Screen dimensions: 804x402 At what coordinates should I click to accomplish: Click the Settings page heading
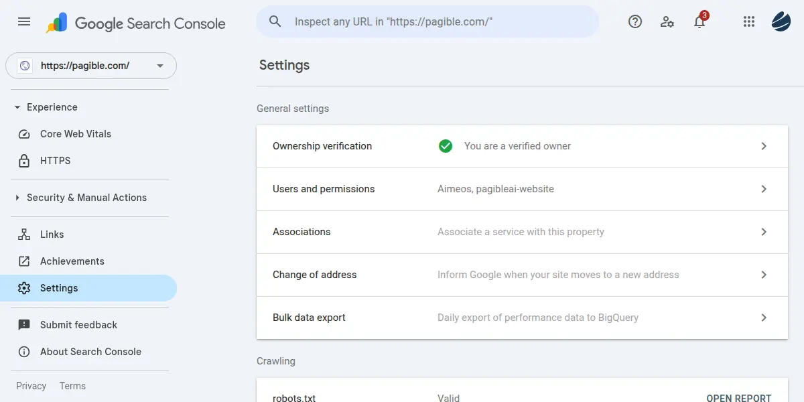coord(285,65)
